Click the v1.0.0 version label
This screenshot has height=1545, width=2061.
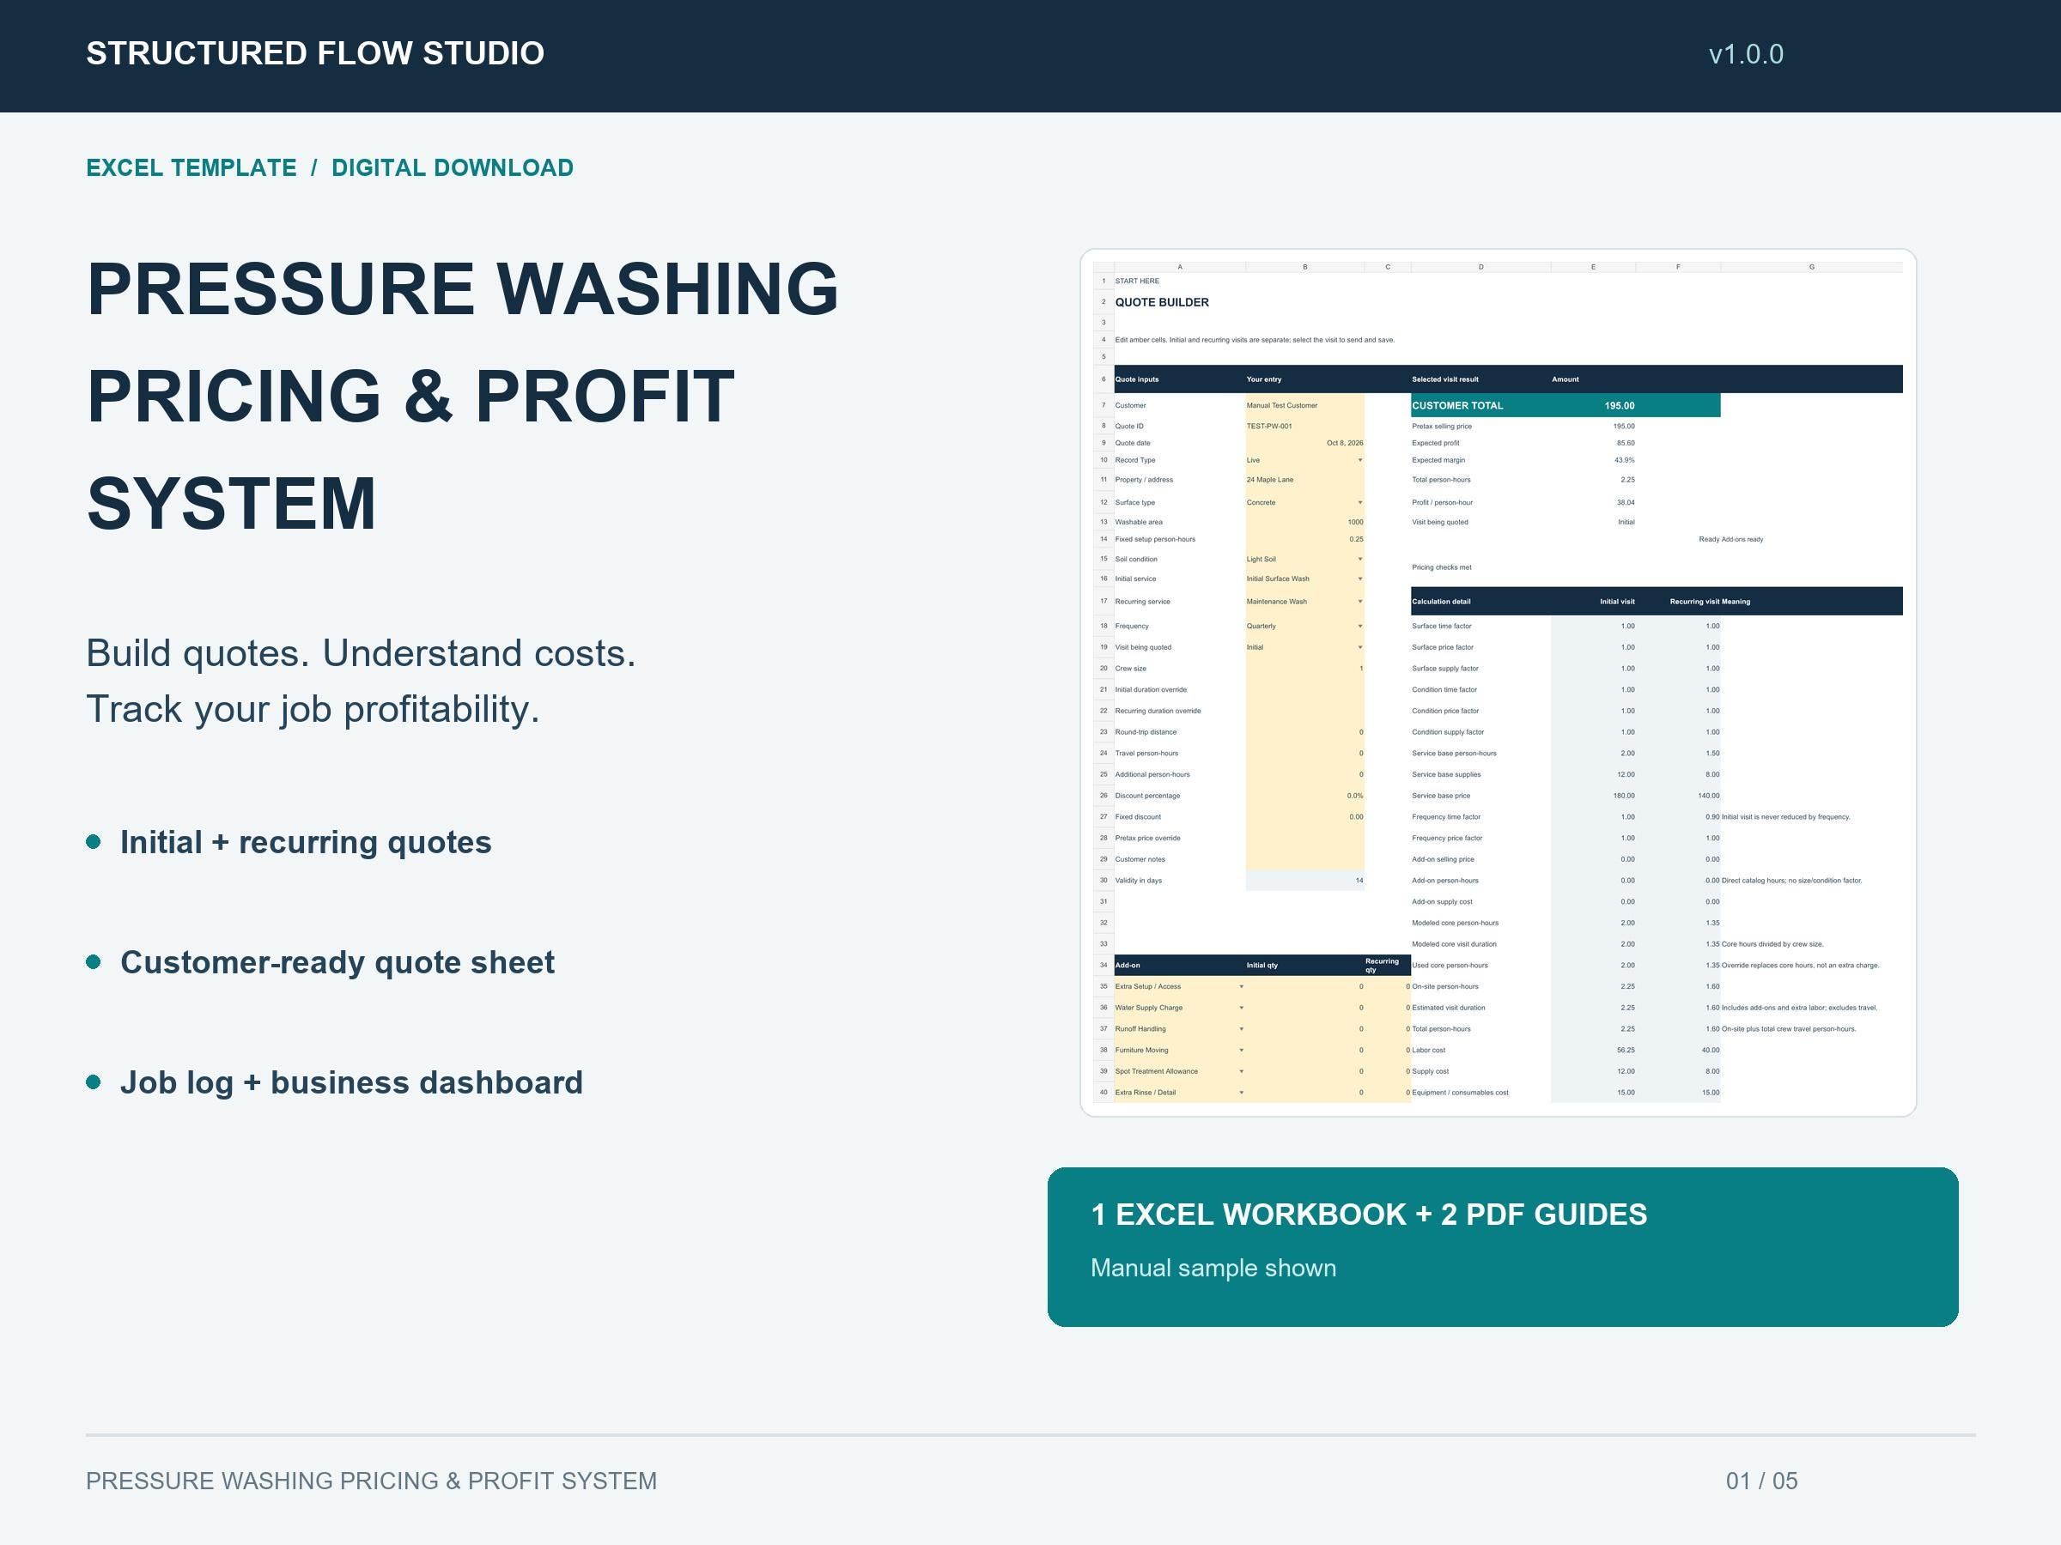click(x=1745, y=54)
